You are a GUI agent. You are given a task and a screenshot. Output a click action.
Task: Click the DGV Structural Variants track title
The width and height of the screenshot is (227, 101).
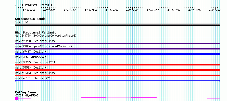[x=36, y=32]
